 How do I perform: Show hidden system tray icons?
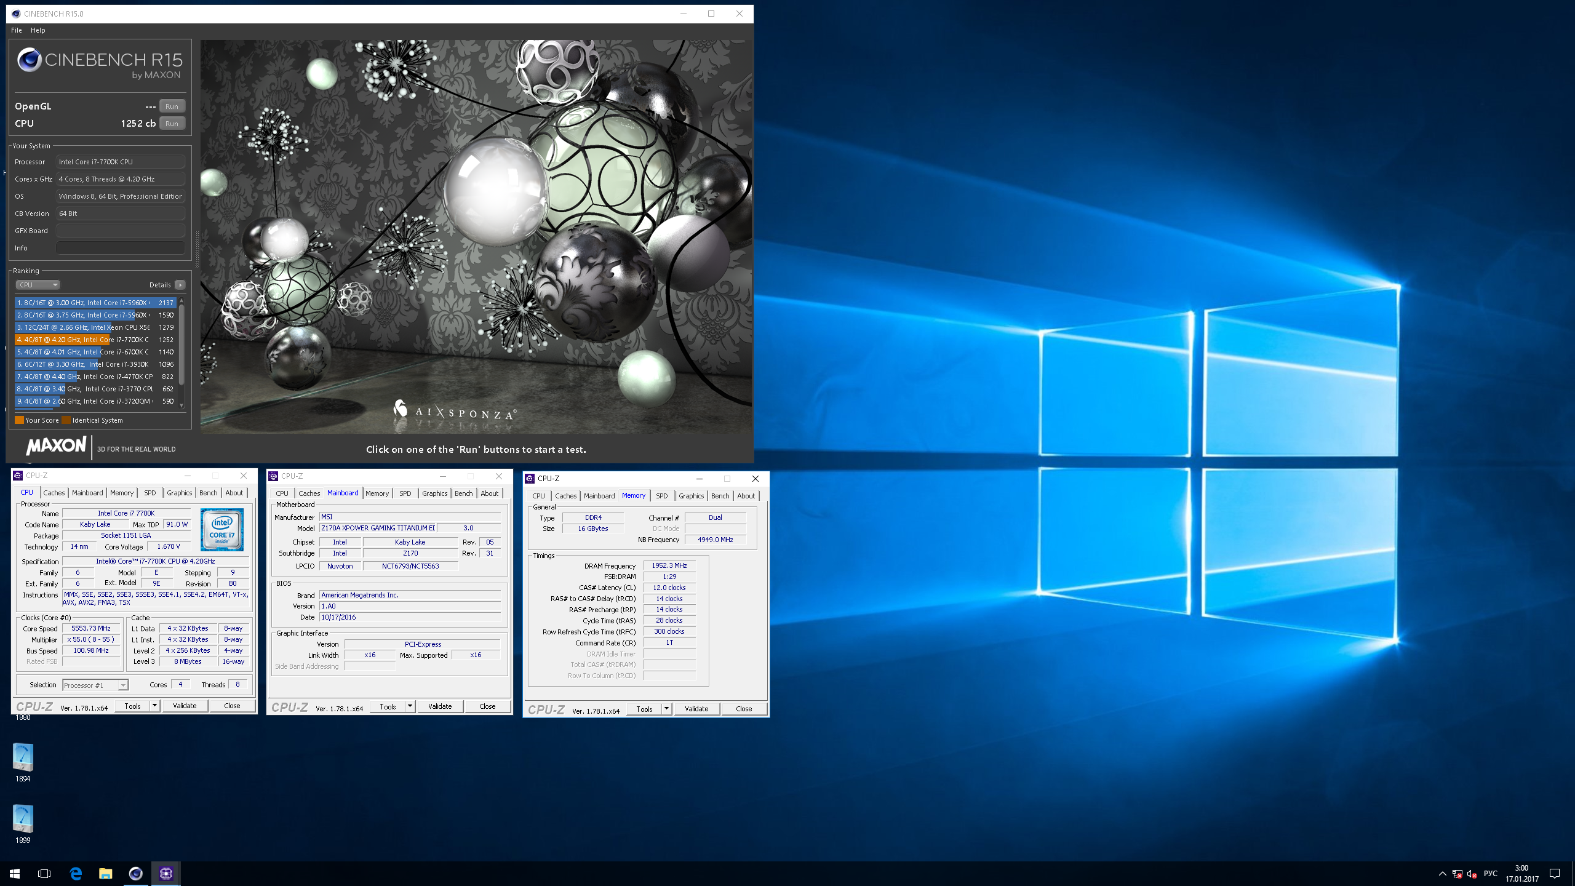(1442, 874)
